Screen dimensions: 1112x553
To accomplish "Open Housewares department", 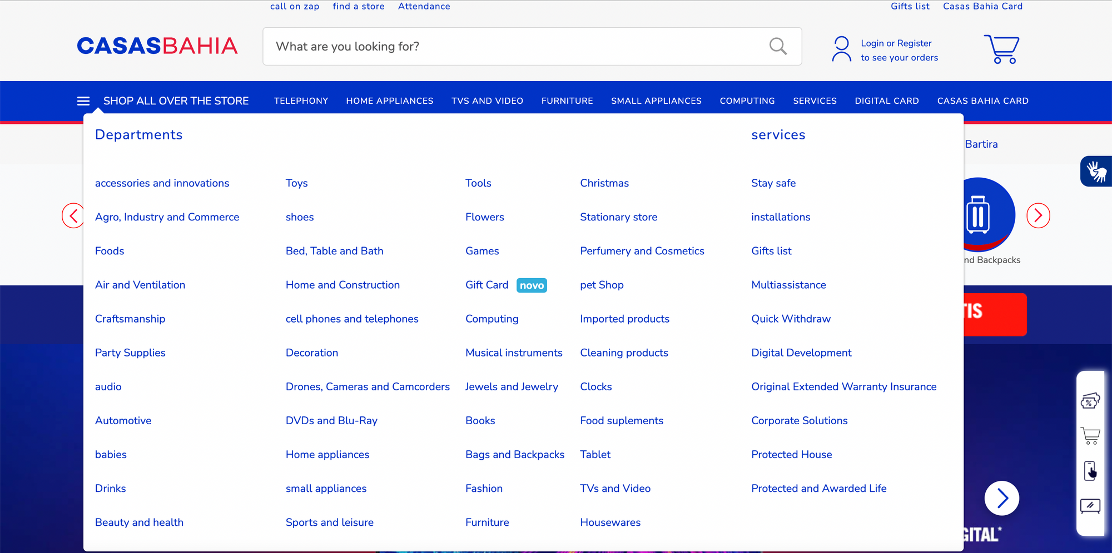I will [610, 522].
